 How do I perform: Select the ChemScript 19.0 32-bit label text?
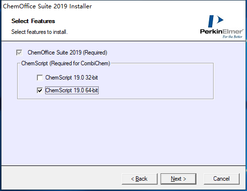[72, 78]
